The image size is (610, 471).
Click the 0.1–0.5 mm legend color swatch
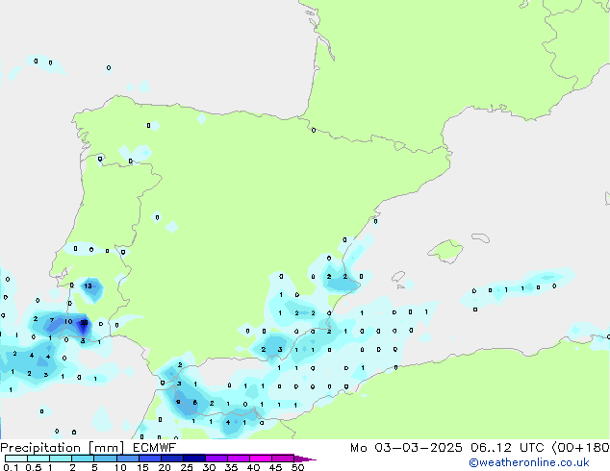tap(16, 459)
